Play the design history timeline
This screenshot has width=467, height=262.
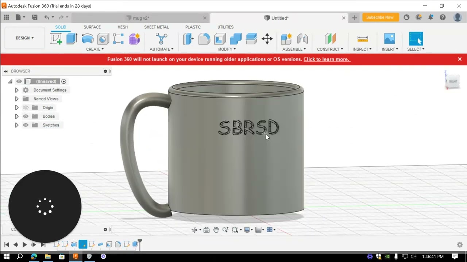24,245
